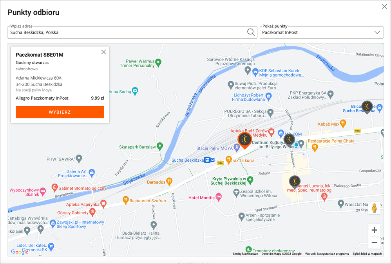Click the Surowce Wtórne Kasacja Pojazdów pin

tap(247, 70)
